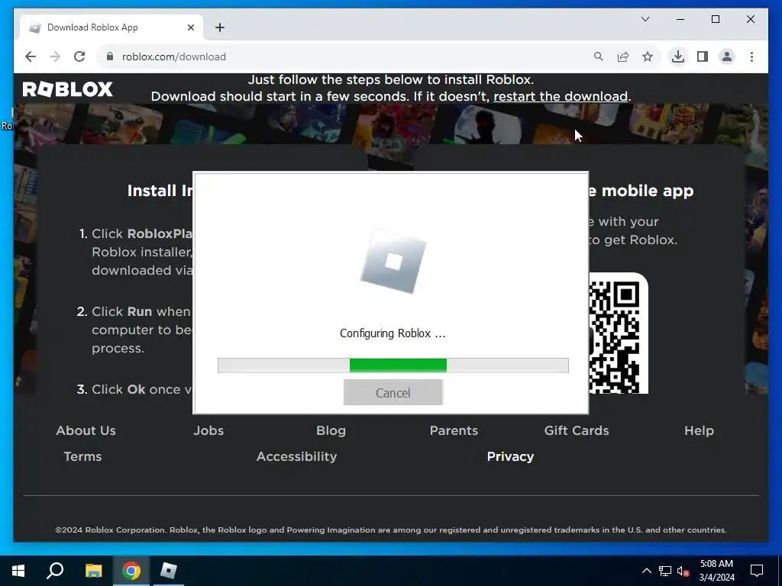This screenshot has width=782, height=586.
Task: View site info via the padlock icon
Action: [x=110, y=56]
